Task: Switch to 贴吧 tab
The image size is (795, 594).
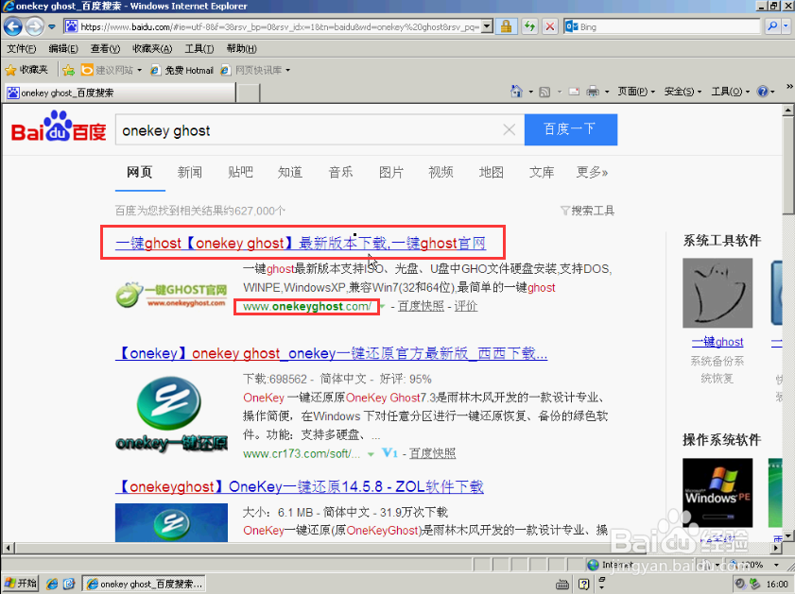Action: pyautogui.click(x=240, y=172)
